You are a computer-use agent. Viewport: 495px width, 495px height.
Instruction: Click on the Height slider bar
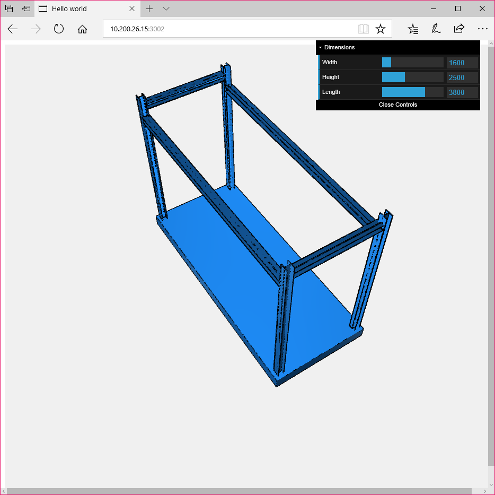tap(412, 77)
